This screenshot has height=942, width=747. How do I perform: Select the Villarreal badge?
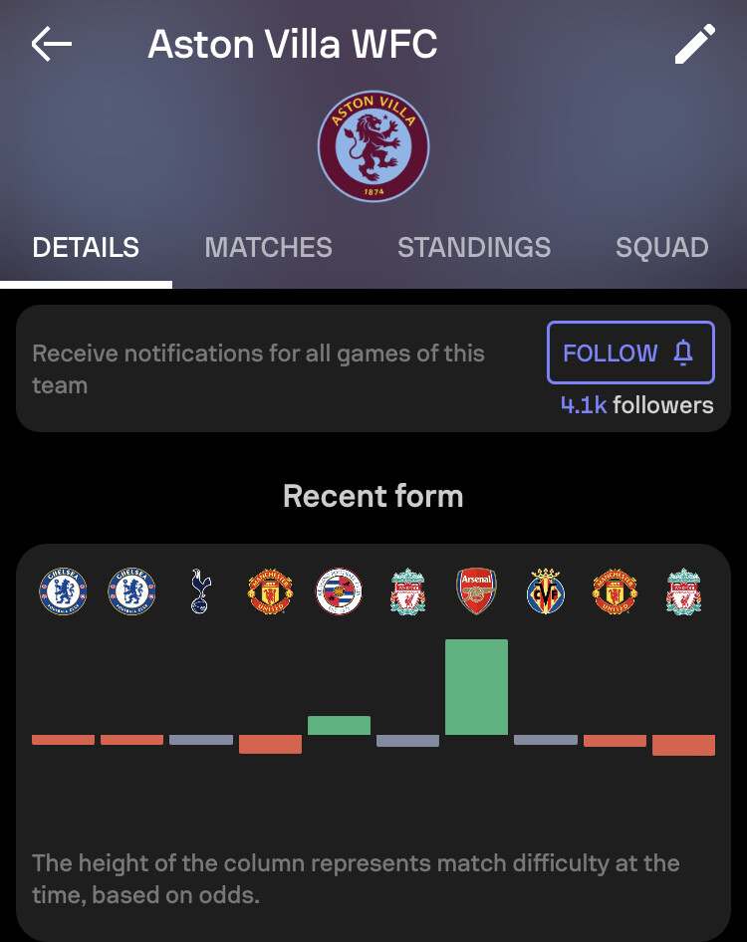pos(546,591)
